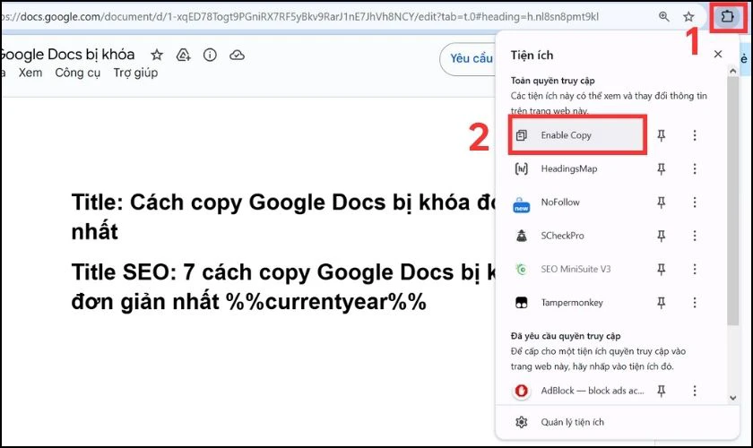
Task: Click the 'Title: Cách copy Google Docs' heading
Action: (283, 217)
